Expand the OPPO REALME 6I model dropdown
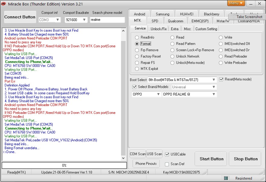Viewport: 266px width, 182px height. 214,94
